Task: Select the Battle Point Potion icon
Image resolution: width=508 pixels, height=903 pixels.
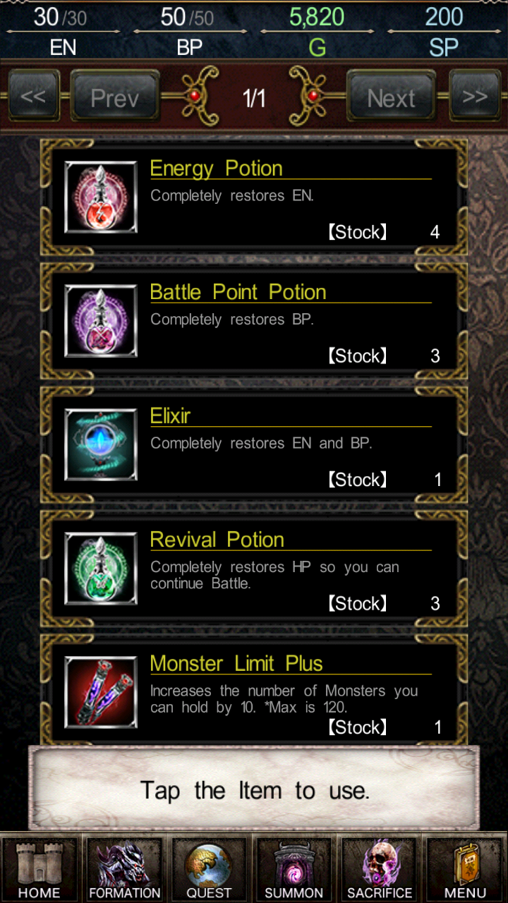Action: 101,321
